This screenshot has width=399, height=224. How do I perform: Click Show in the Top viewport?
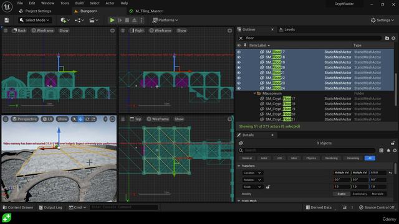coord(179,119)
